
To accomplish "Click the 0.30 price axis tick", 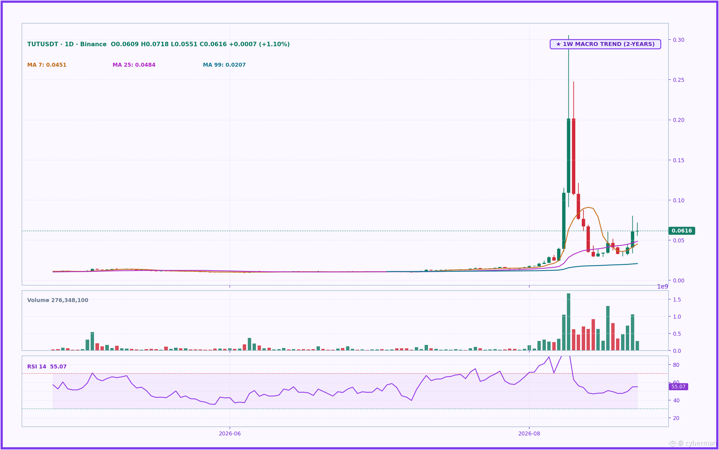I will click(679, 40).
